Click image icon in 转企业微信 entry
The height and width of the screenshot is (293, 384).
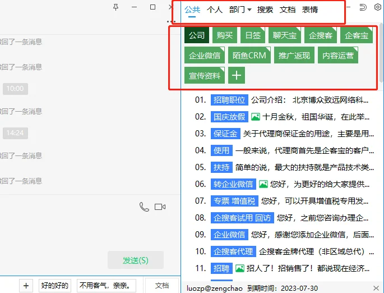(263, 184)
